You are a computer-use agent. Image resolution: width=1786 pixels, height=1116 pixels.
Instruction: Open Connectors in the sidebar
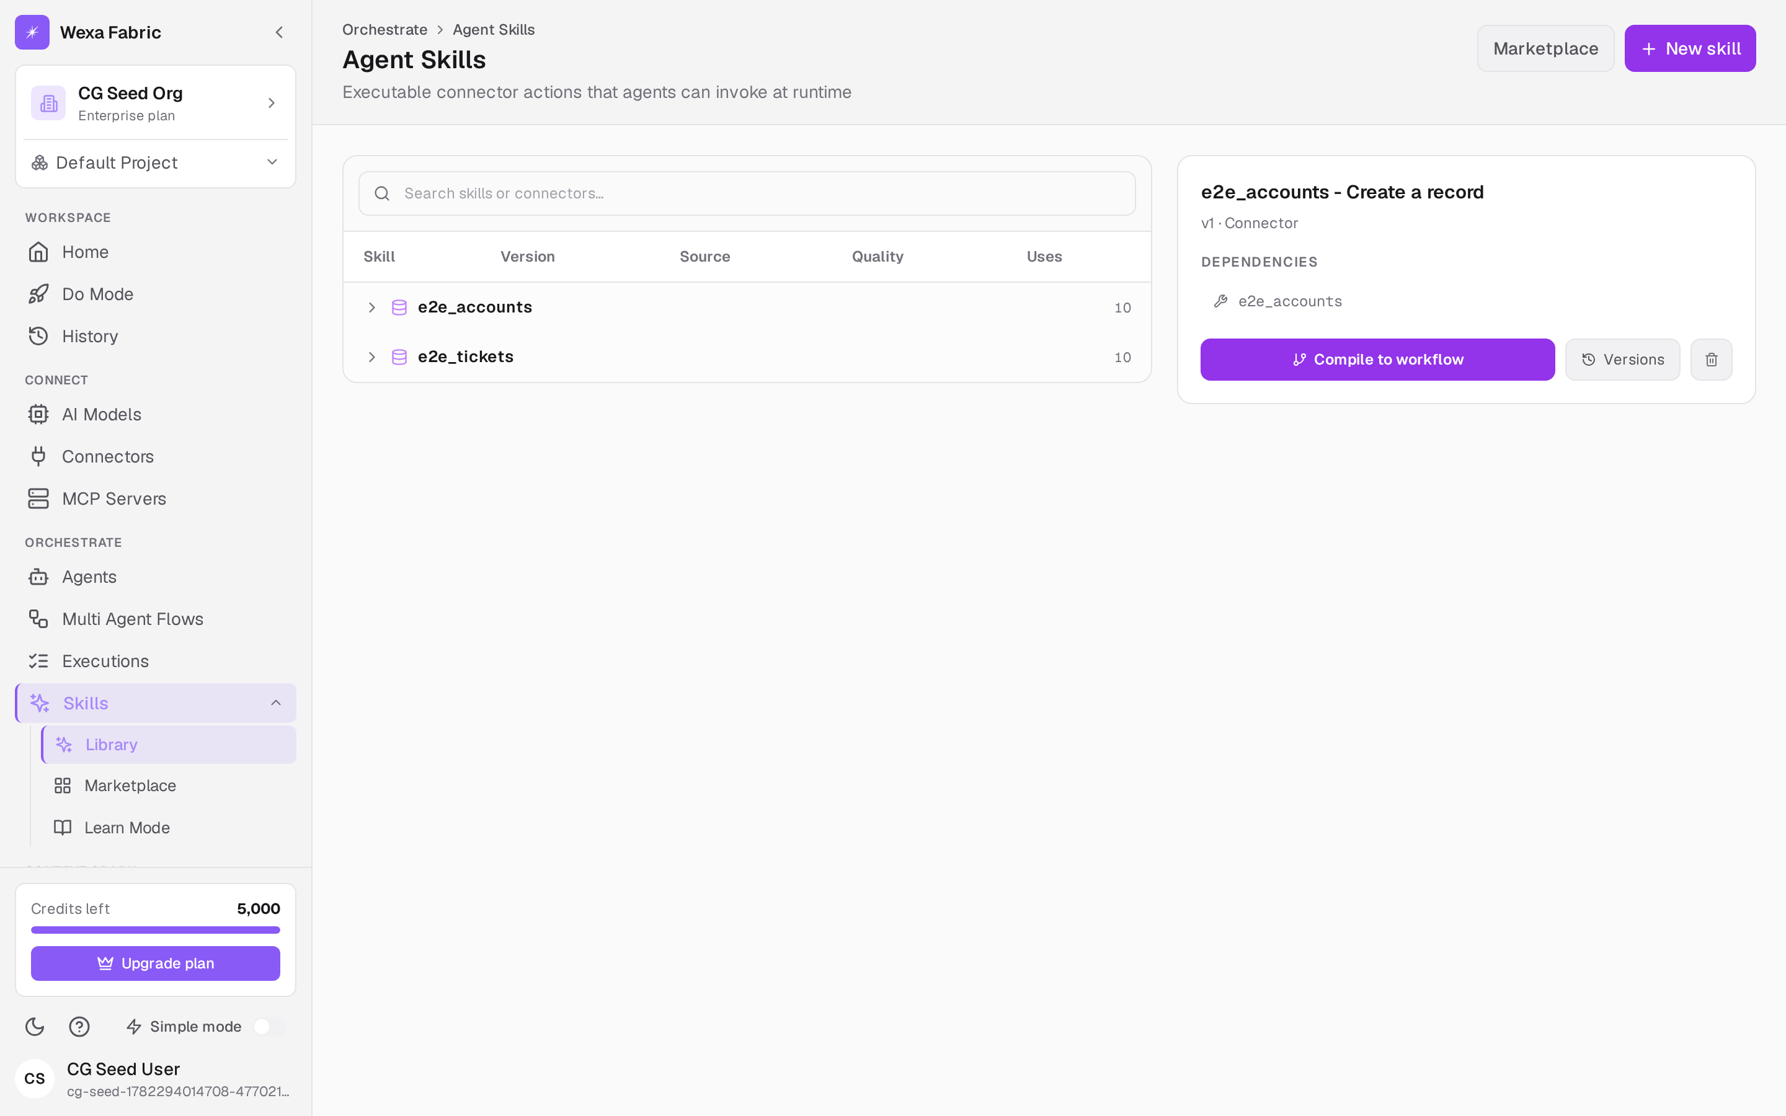(156, 457)
